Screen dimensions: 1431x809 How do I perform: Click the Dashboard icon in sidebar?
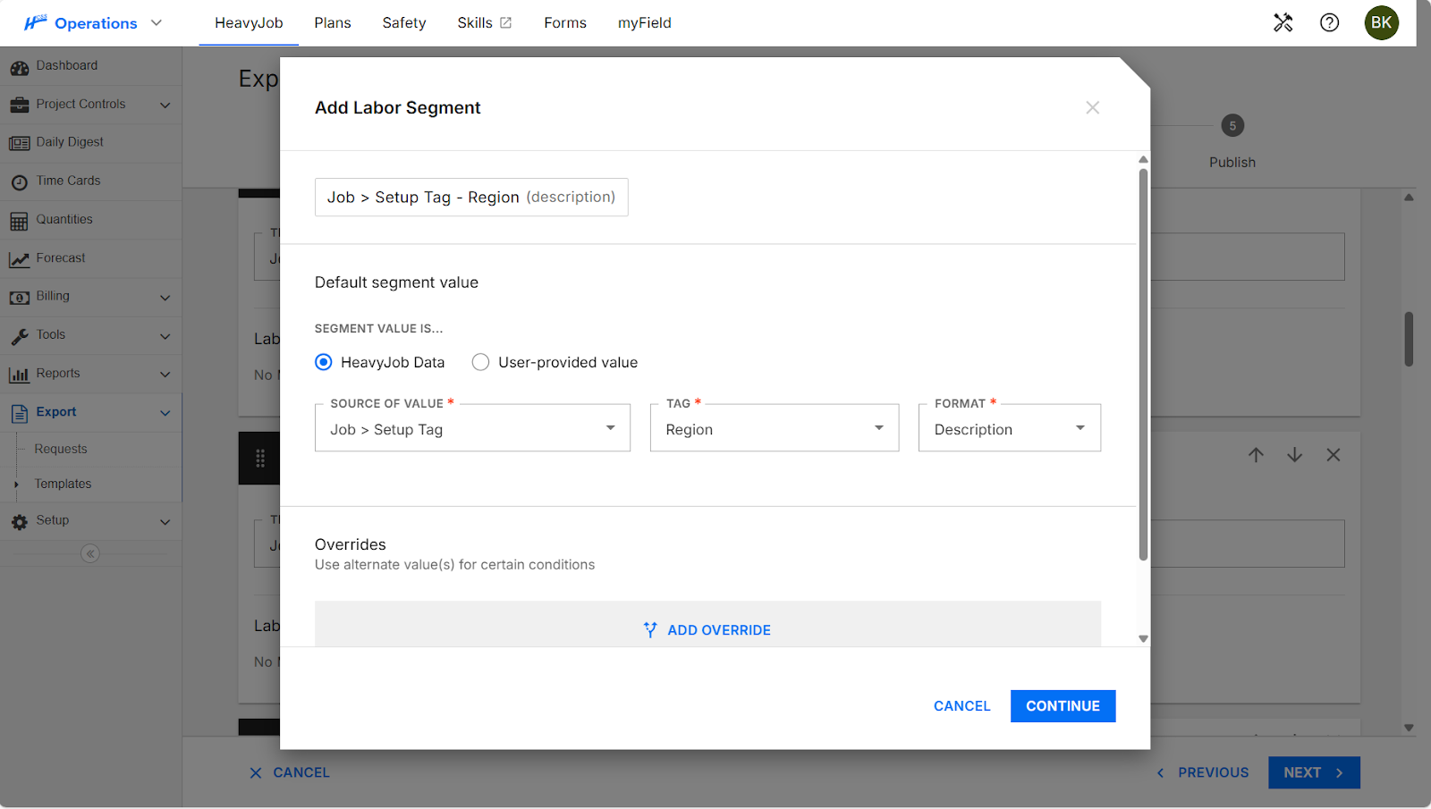pos(19,67)
